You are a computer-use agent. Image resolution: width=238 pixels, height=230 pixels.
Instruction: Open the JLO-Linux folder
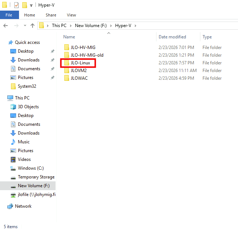pyautogui.click(x=80, y=63)
